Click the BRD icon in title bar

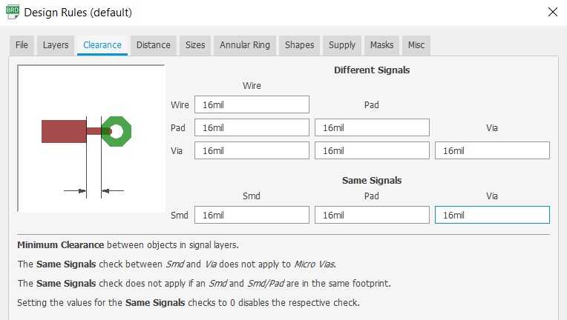[13, 13]
